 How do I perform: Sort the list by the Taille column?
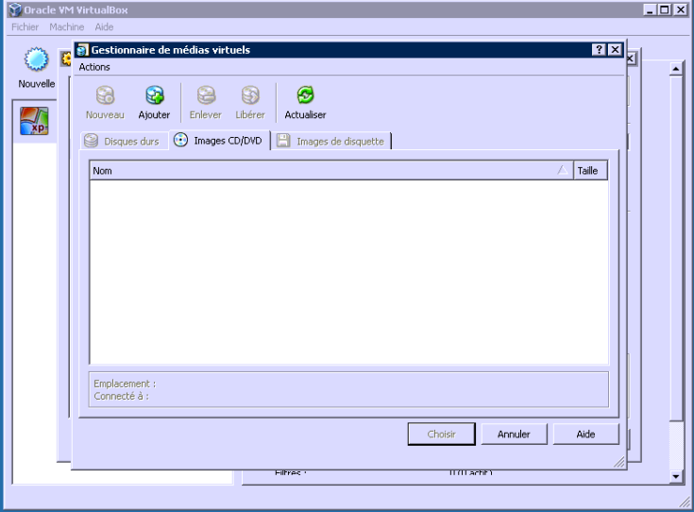click(x=587, y=170)
